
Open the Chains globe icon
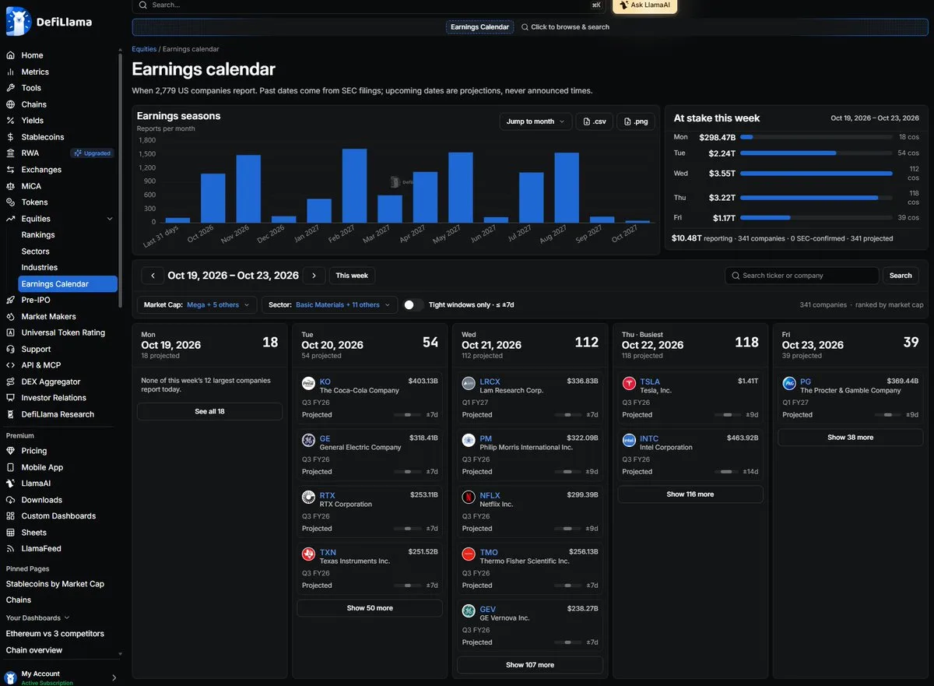(x=11, y=104)
